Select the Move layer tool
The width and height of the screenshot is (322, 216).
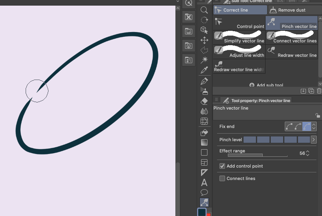tap(204, 40)
